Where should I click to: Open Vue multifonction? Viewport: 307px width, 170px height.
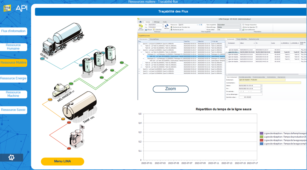coord(248,30)
